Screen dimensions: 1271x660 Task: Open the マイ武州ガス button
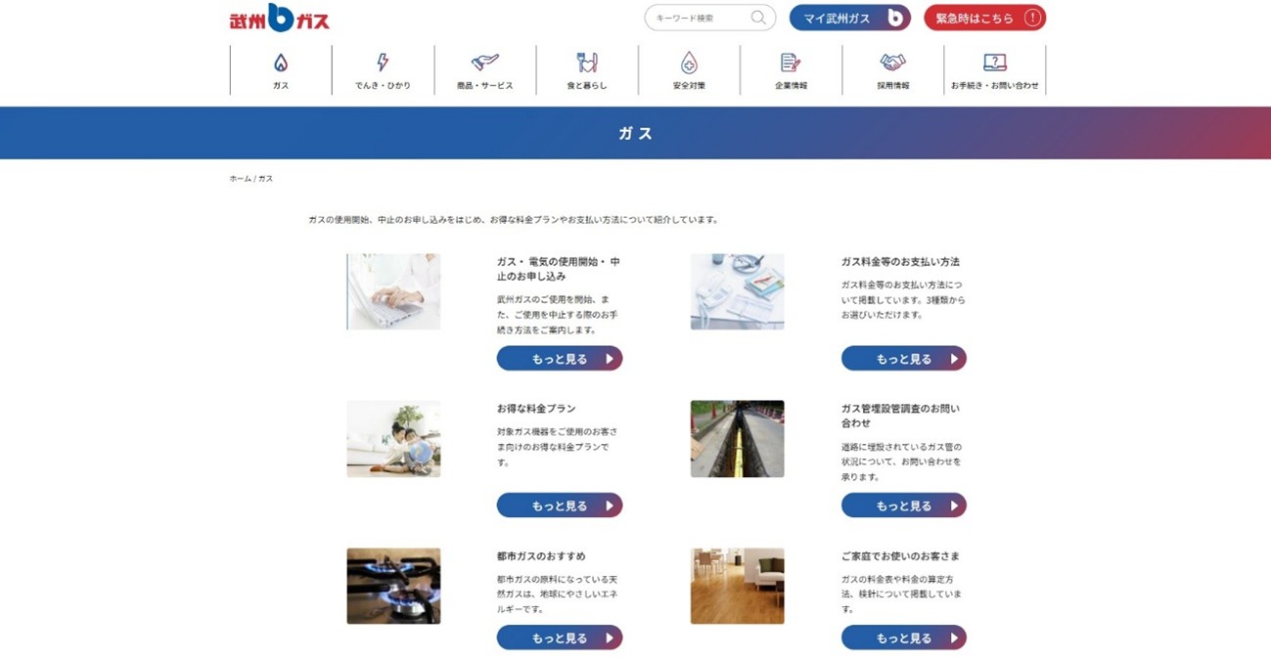click(849, 18)
